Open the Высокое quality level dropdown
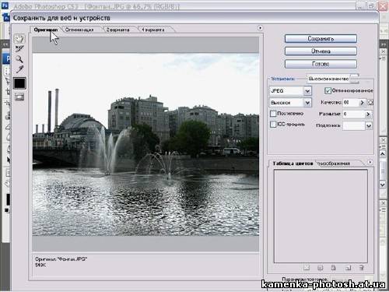 [307, 103]
